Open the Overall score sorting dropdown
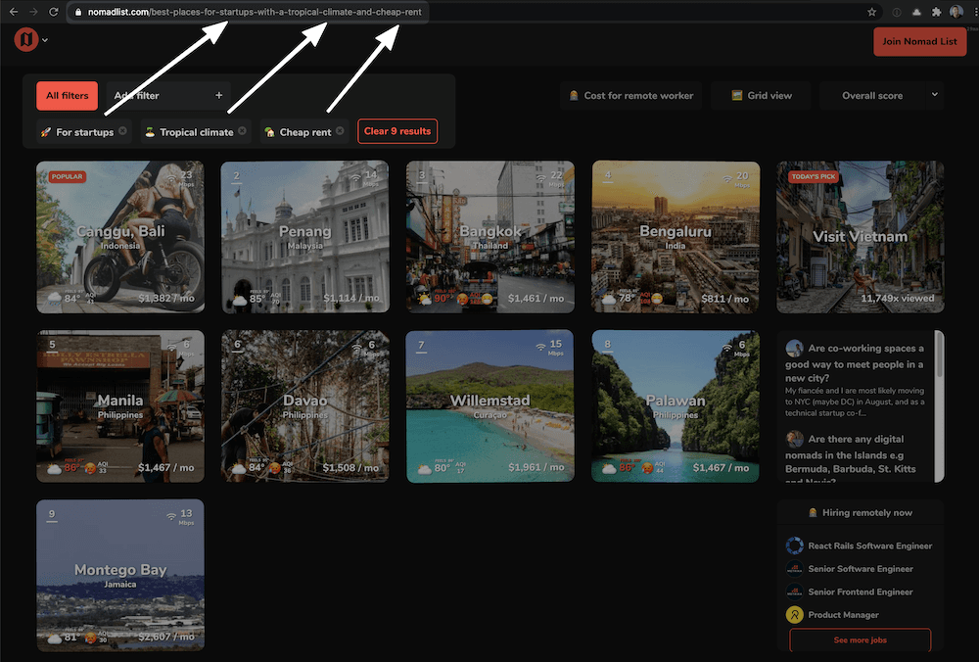The width and height of the screenshot is (979, 662). [x=880, y=95]
